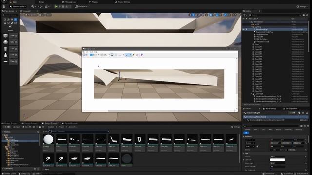
Task: Select the Highlighter in Snipping Tool
Action: [134, 55]
